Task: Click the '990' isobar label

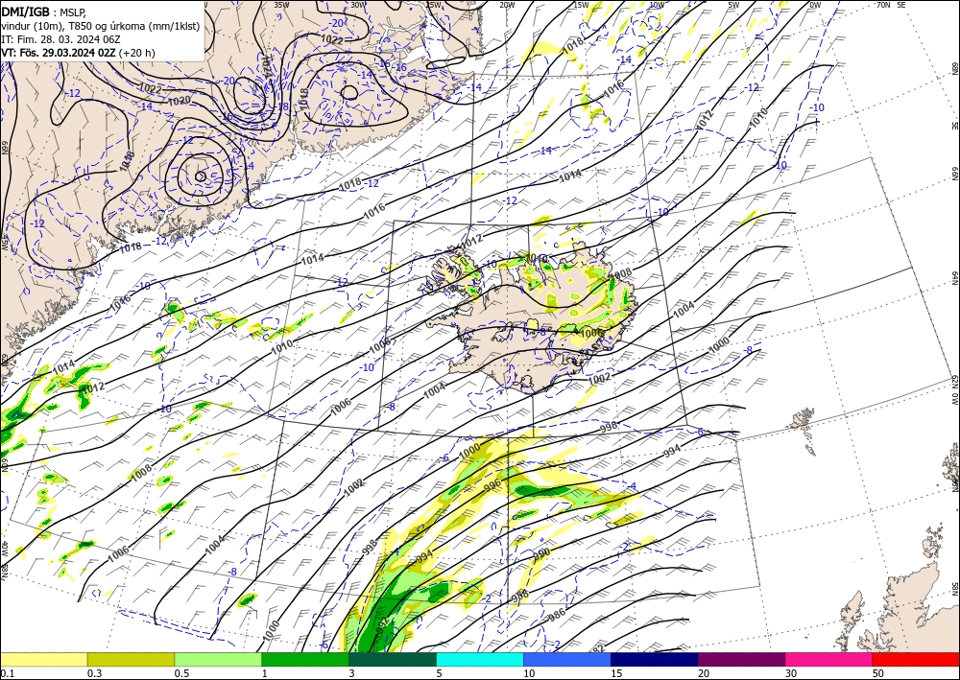Action: pos(541,552)
